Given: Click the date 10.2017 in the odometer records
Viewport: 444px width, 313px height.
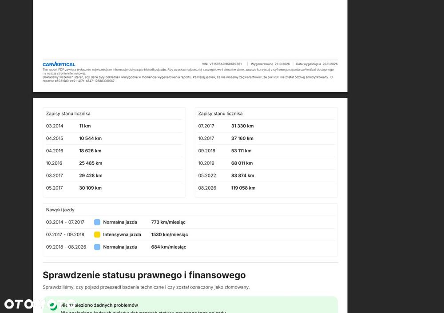Looking at the screenshot, I should coord(206,139).
